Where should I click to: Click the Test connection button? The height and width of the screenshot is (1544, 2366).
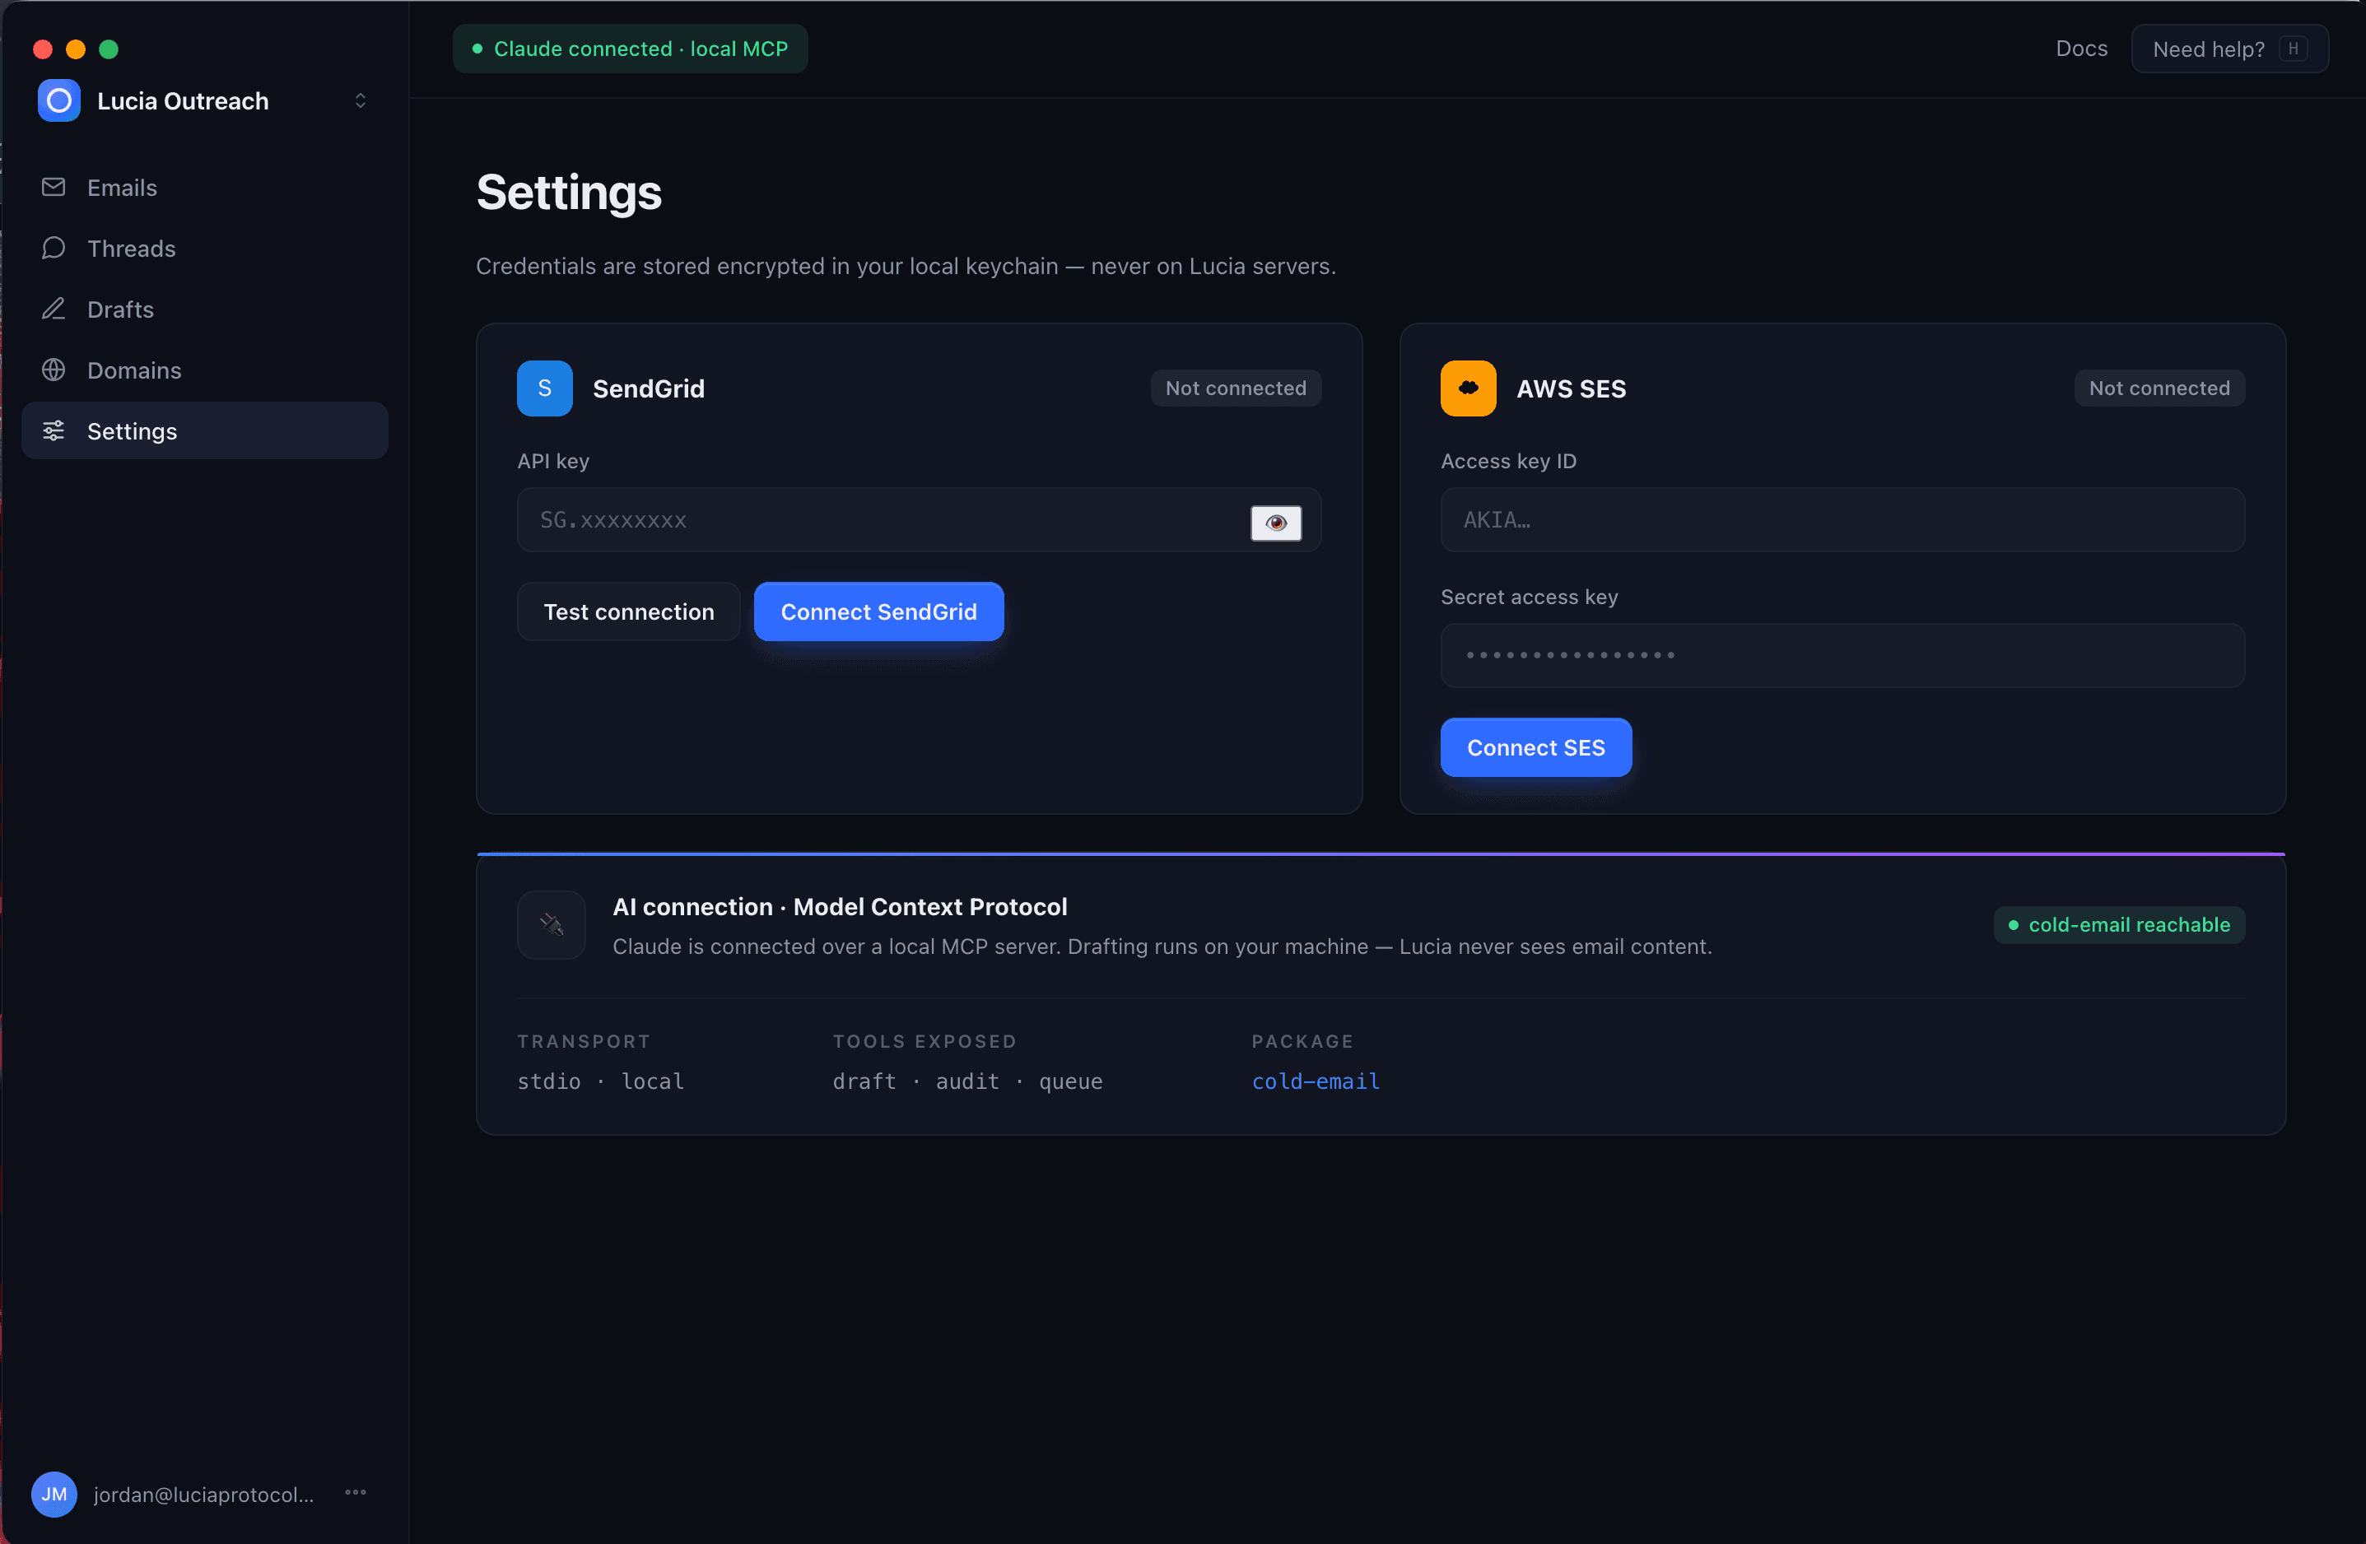click(x=628, y=612)
